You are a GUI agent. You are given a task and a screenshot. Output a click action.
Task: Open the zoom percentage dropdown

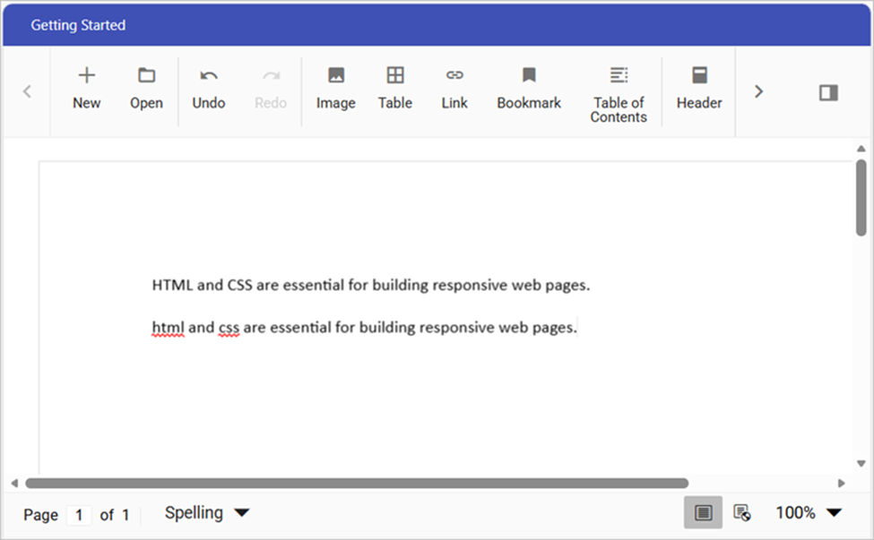pyautogui.click(x=805, y=512)
